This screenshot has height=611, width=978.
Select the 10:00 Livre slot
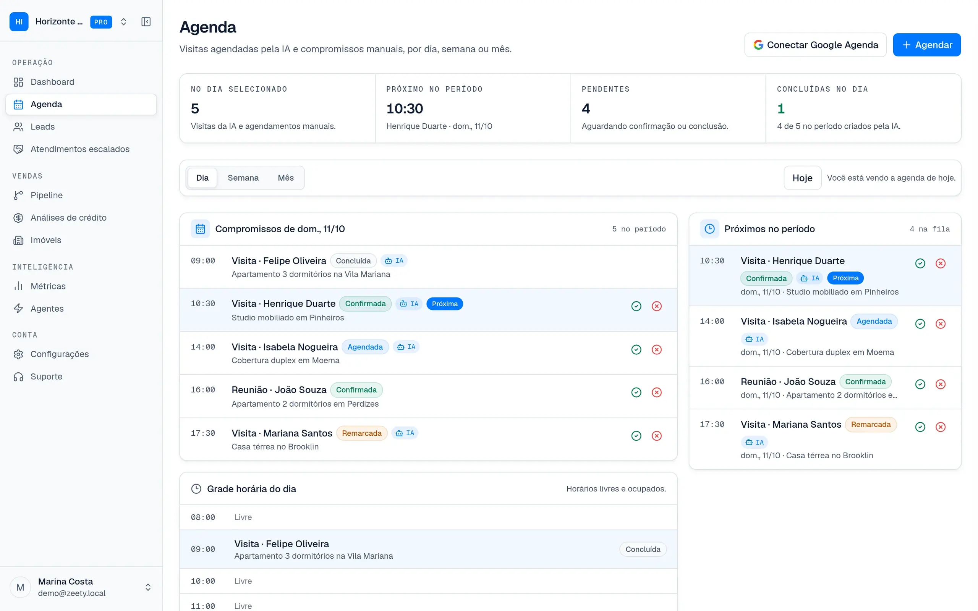428,581
